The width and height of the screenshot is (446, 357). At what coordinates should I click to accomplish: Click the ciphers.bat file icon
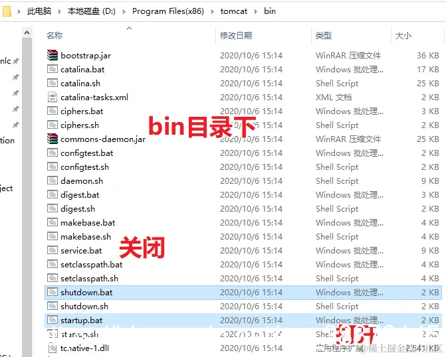pos(53,111)
